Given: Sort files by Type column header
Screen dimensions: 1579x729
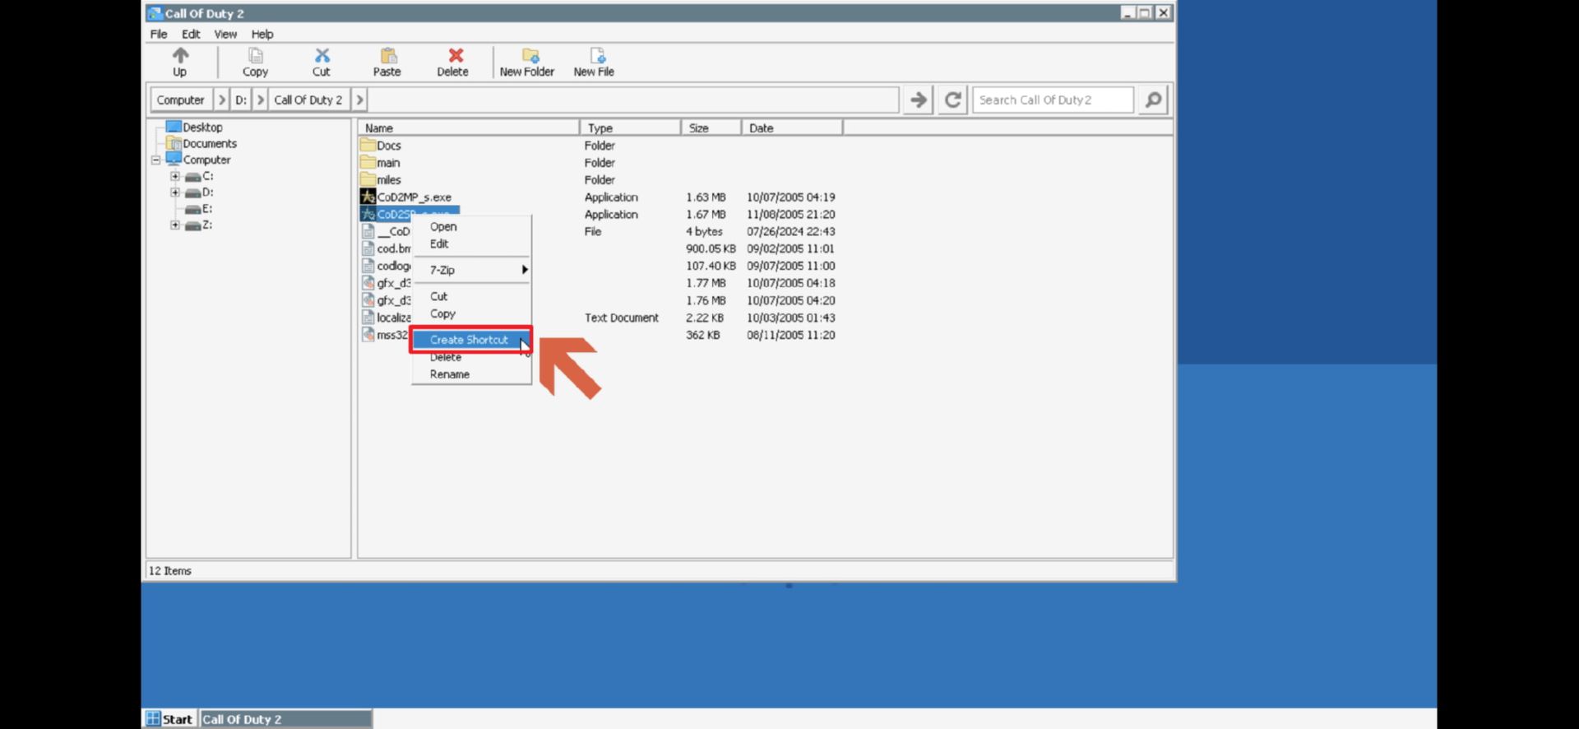Looking at the screenshot, I should [x=631, y=128].
